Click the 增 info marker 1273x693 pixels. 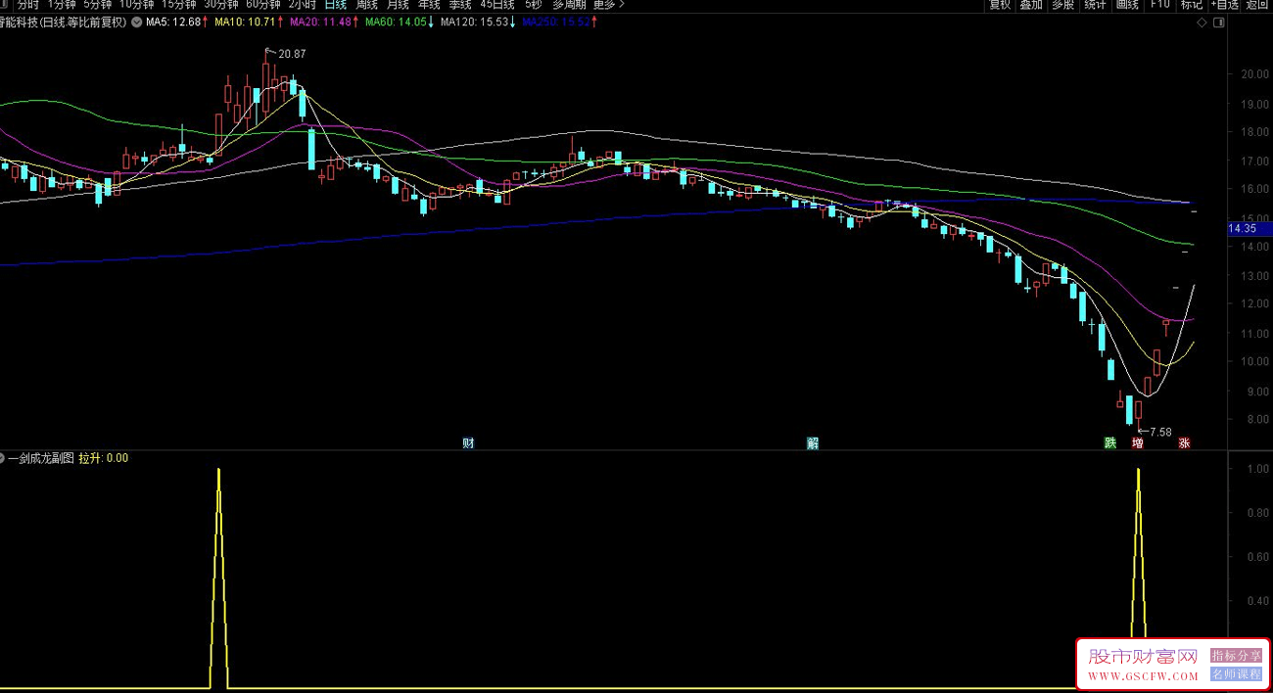pyautogui.click(x=1137, y=443)
